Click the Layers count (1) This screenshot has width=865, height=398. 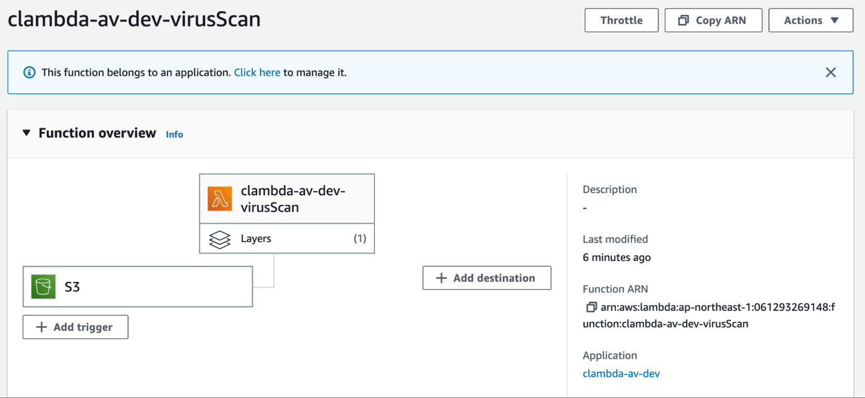pyautogui.click(x=360, y=239)
